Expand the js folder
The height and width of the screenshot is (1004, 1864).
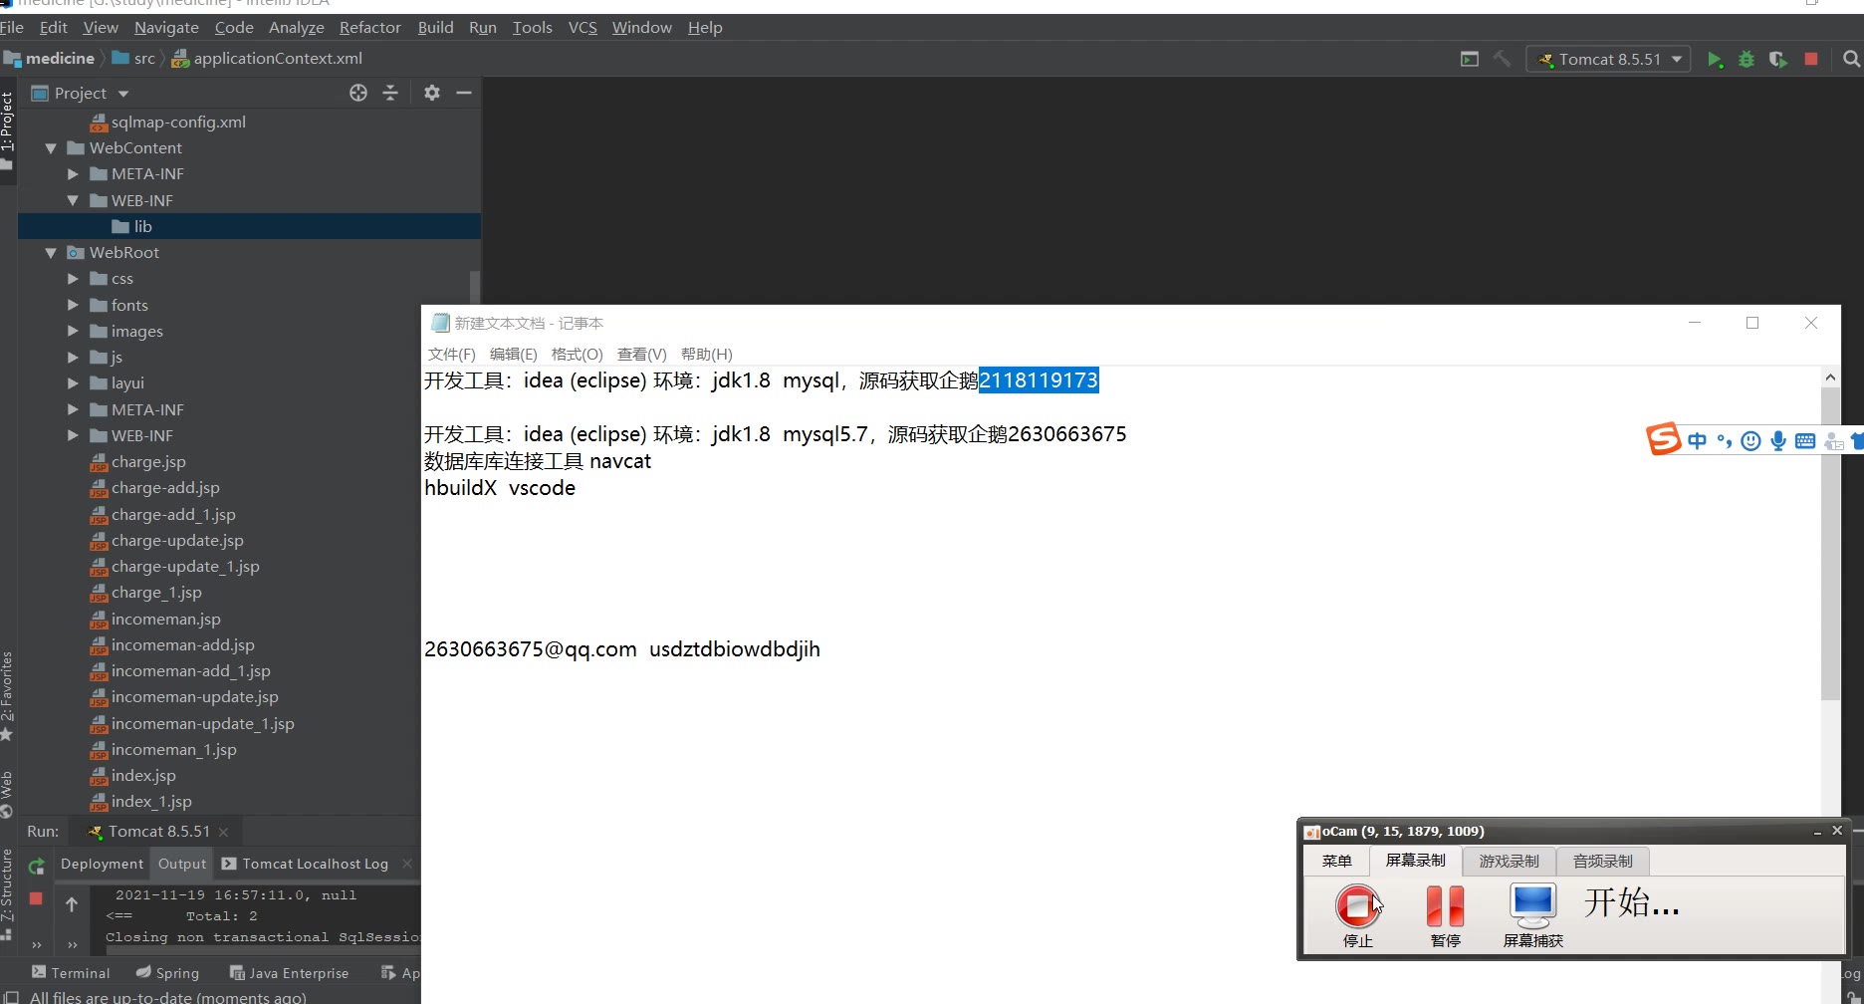coord(73,357)
